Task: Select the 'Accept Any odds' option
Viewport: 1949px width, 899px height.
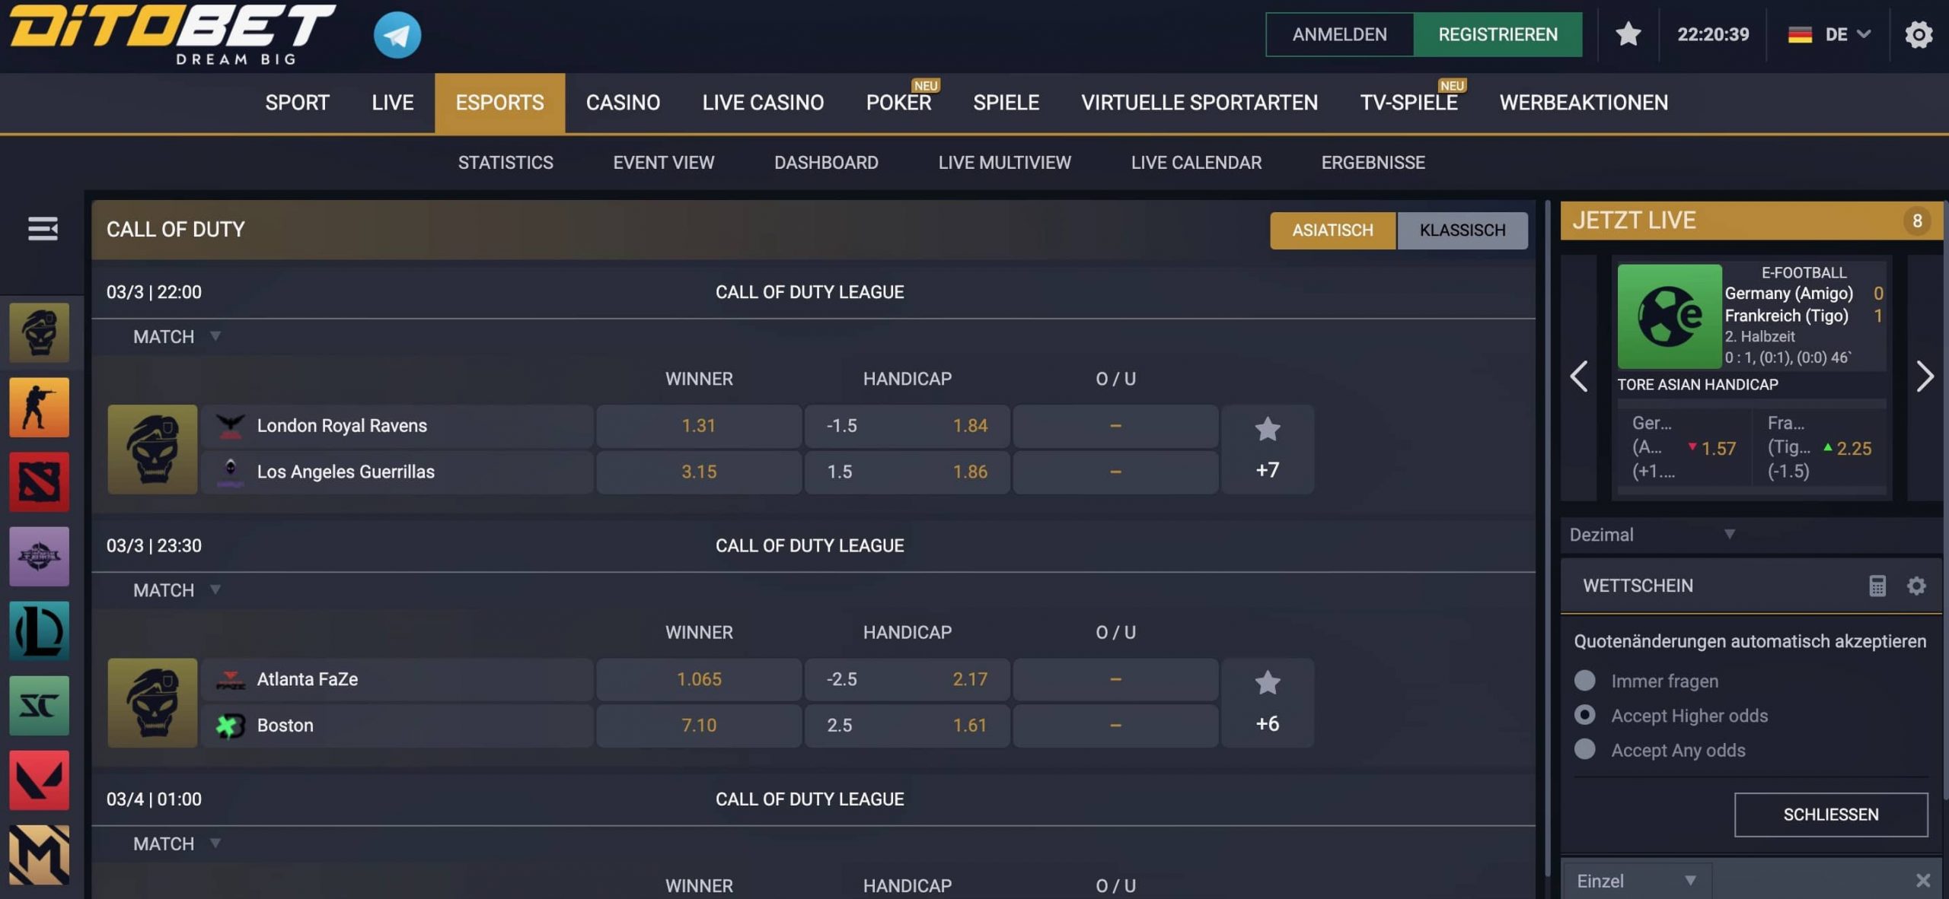Action: (x=1584, y=750)
